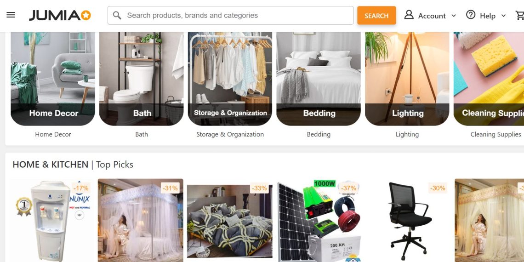The height and width of the screenshot is (262, 524).
Task: Open the Bedding category link
Action: [319, 134]
